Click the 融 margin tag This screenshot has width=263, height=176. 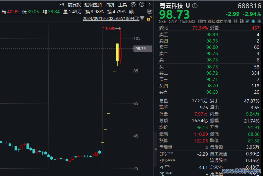(x=241, y=21)
